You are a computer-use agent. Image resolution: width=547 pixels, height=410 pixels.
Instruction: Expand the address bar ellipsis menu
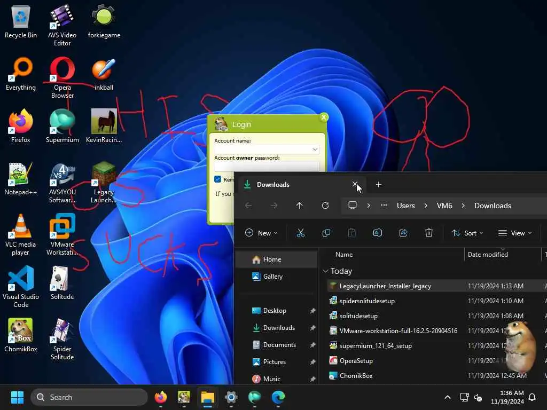(x=384, y=206)
